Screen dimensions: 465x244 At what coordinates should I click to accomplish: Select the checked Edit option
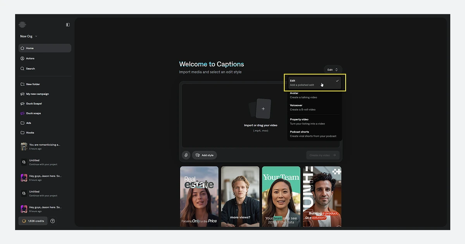pos(315,82)
